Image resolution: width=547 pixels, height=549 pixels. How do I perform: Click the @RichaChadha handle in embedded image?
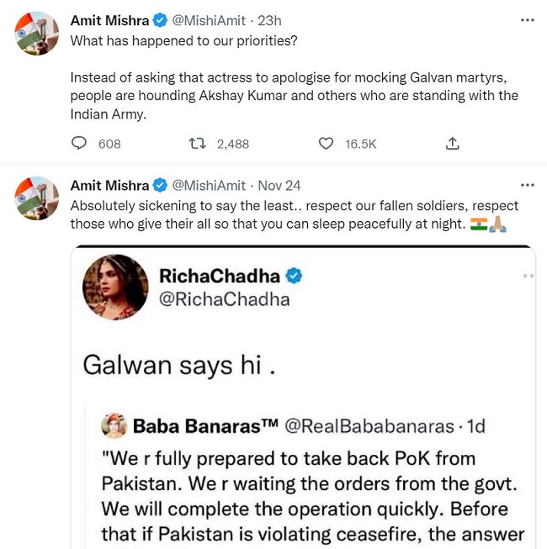[x=223, y=299]
